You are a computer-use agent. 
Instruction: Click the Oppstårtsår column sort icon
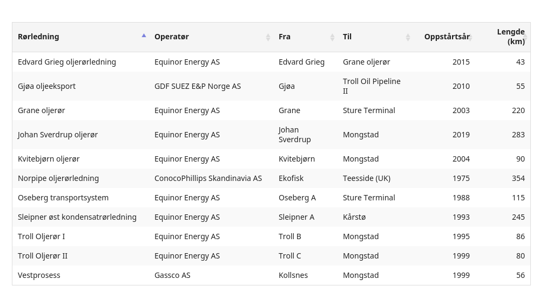click(x=470, y=37)
